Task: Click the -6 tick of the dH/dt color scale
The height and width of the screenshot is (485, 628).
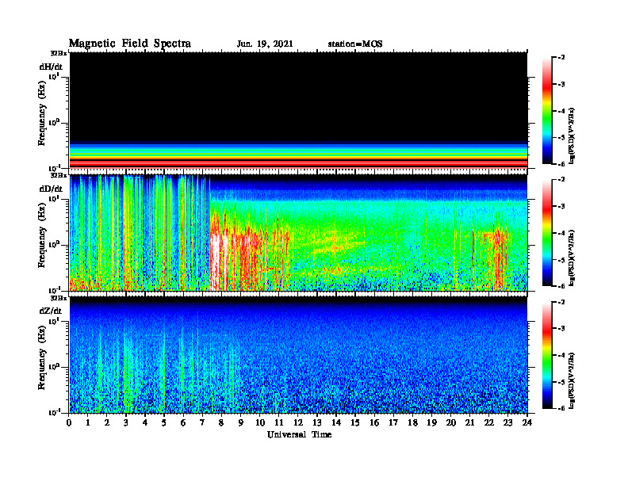Action: [561, 164]
